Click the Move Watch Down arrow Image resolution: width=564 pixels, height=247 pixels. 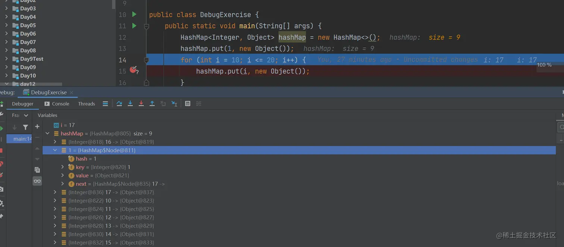(x=37, y=159)
